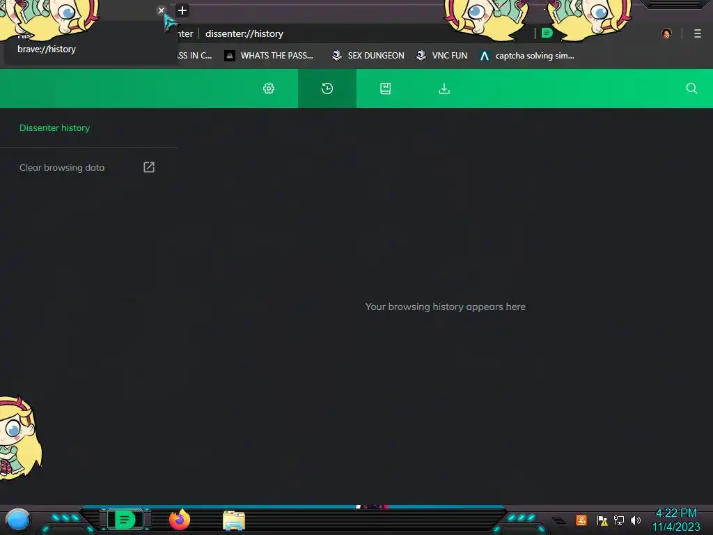
Task: Click Dissenter browser taskbar icon
Action: coord(125,520)
